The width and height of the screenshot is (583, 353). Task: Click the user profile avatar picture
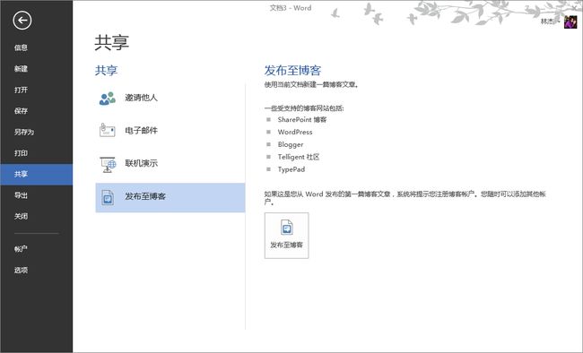(570, 22)
